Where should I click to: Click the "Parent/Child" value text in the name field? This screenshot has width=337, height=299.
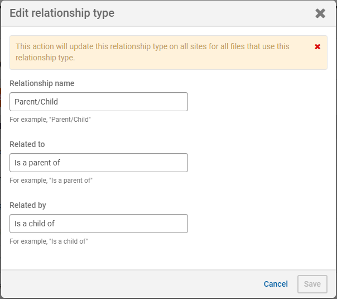click(x=36, y=102)
